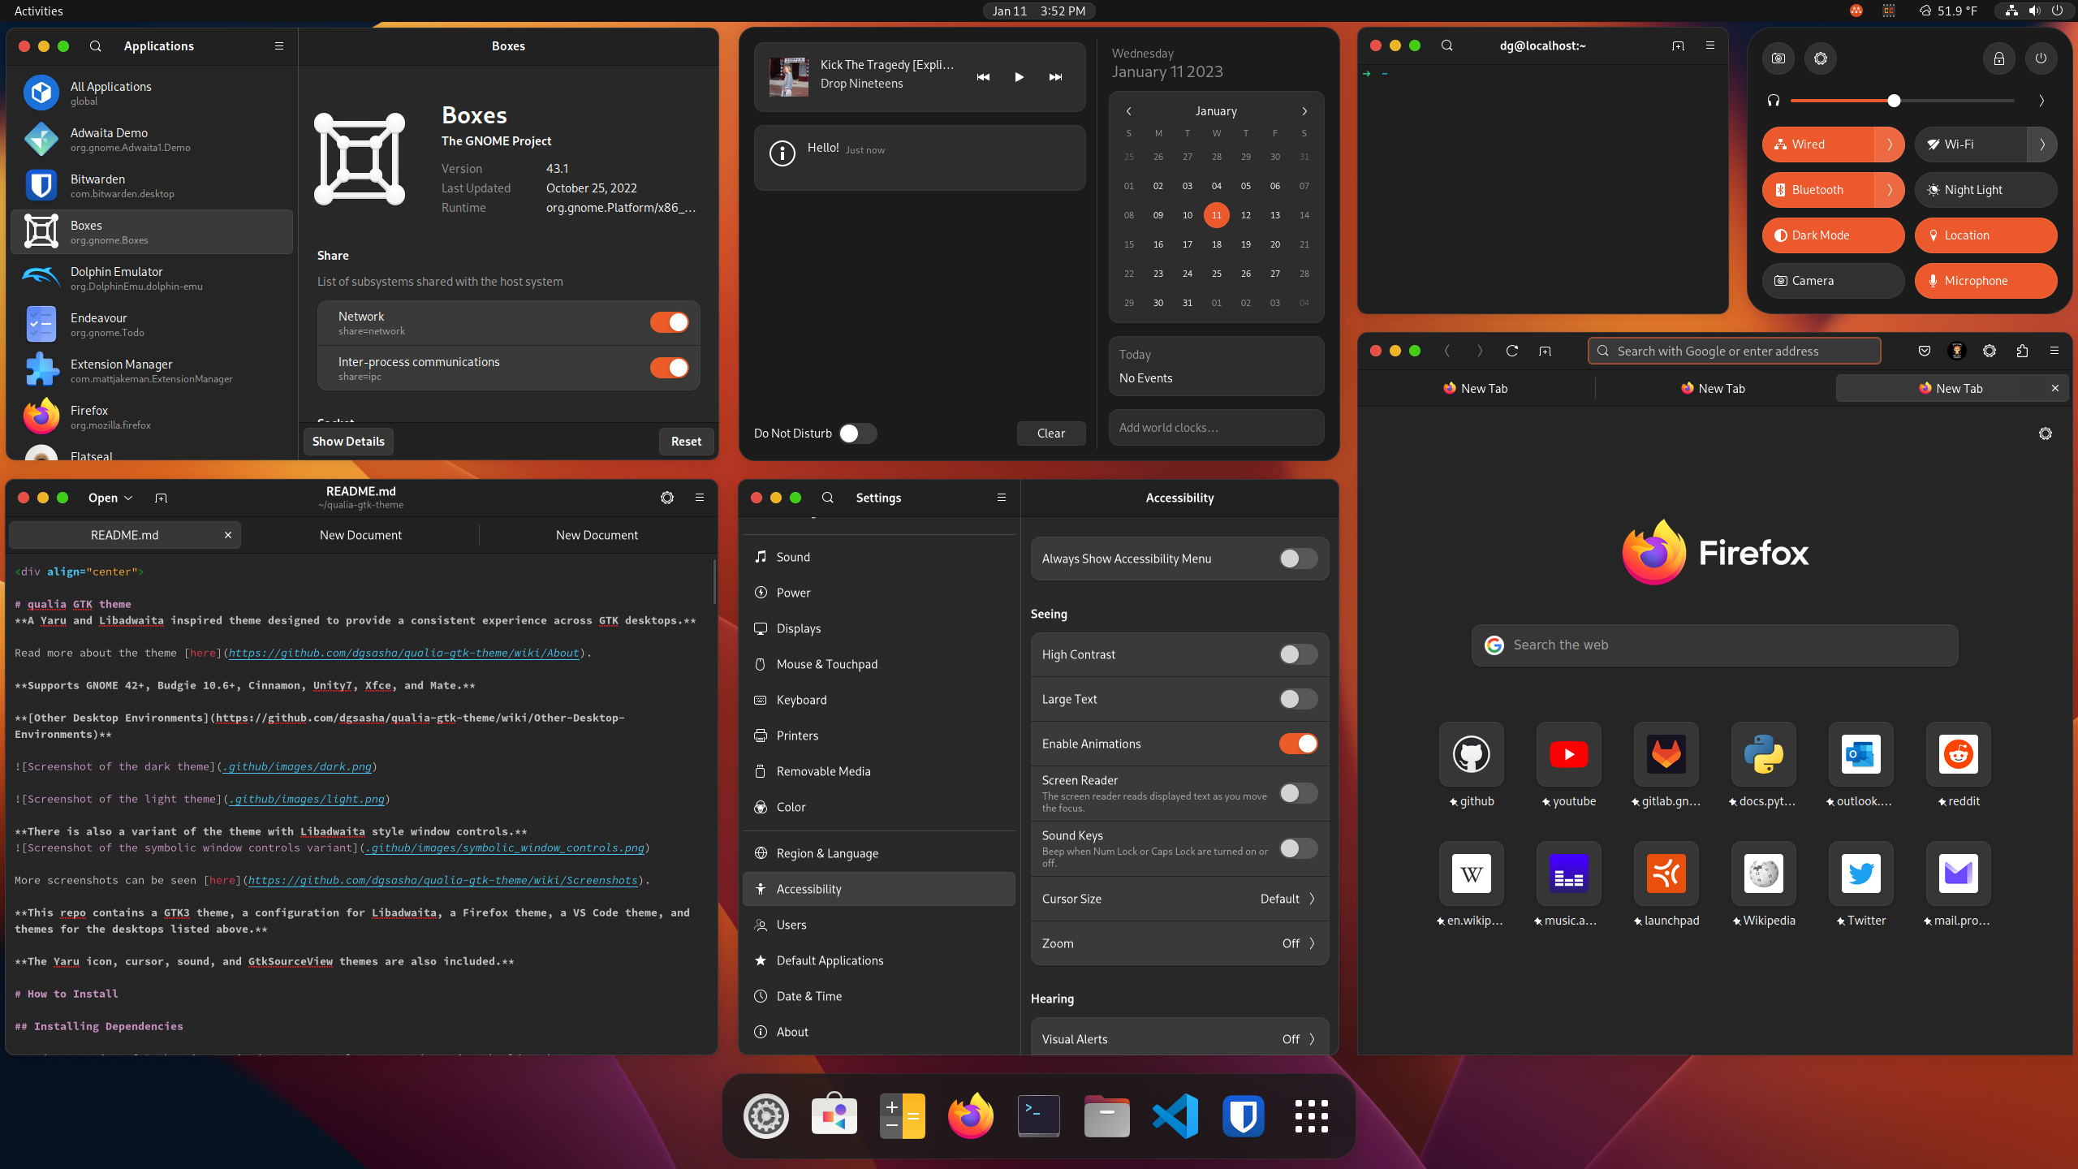Click the search icon in terminal header
The width and height of the screenshot is (2078, 1169).
(1446, 45)
